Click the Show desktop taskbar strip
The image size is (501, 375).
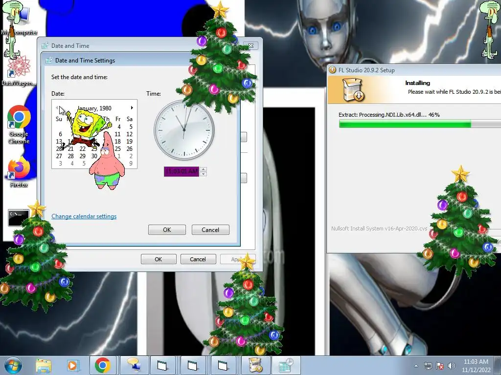pos(498,365)
